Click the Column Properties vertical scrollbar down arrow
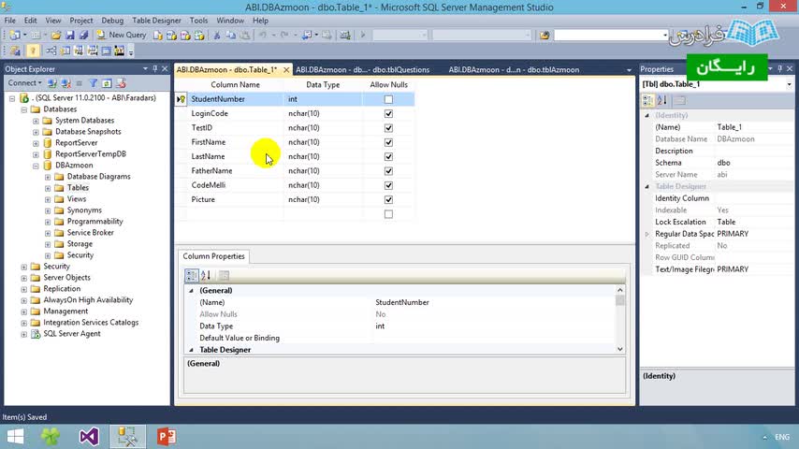Image resolution: width=799 pixels, height=449 pixels. coord(620,349)
